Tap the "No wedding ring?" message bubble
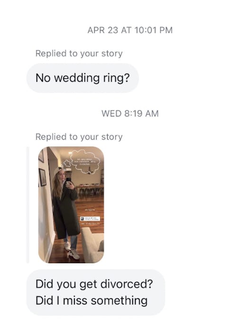This screenshot has height=325, width=237. [82, 78]
